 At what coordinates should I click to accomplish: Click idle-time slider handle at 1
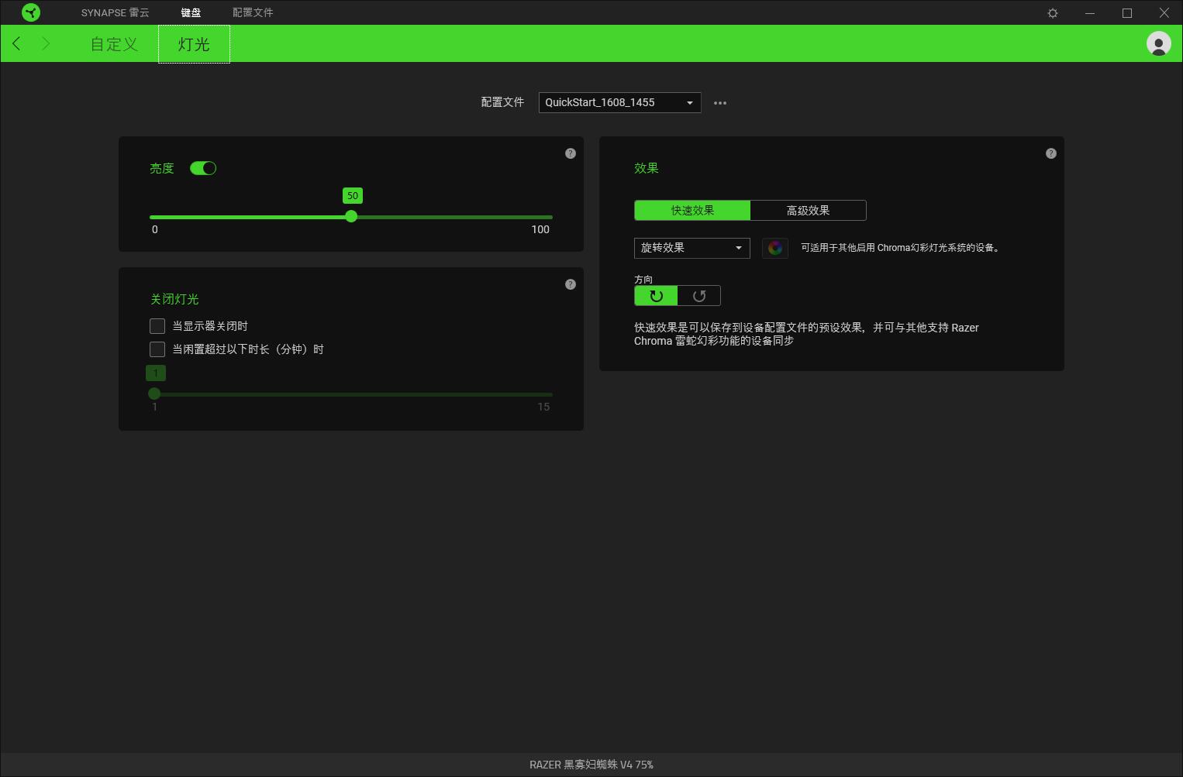(154, 394)
